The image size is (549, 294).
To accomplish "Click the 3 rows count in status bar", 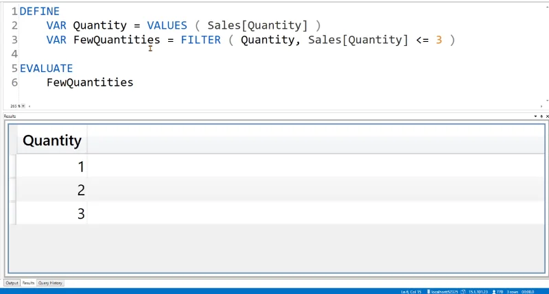I will (x=513, y=292).
